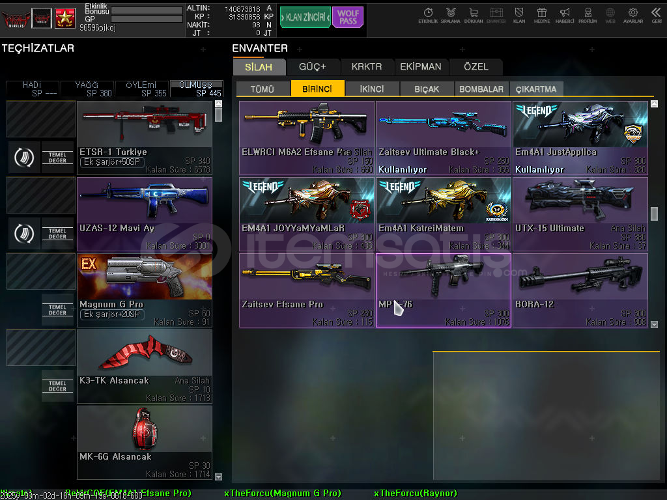The image size is (667, 500).
Task: Click the magazine icon beside UZAS-12 Mavi Ay
Action: pyautogui.click(x=24, y=234)
